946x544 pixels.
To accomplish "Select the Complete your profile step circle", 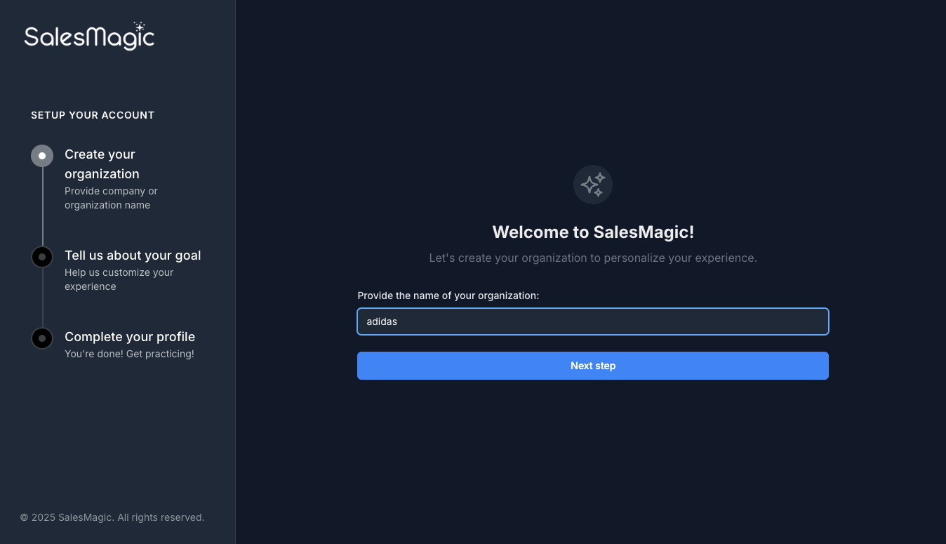I will click(42, 338).
